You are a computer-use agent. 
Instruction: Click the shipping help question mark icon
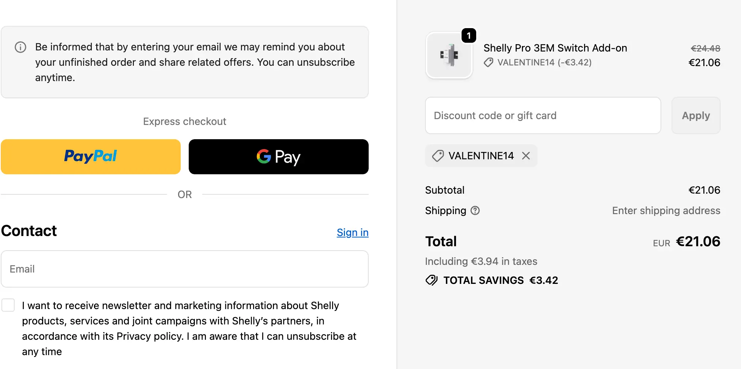click(x=475, y=211)
